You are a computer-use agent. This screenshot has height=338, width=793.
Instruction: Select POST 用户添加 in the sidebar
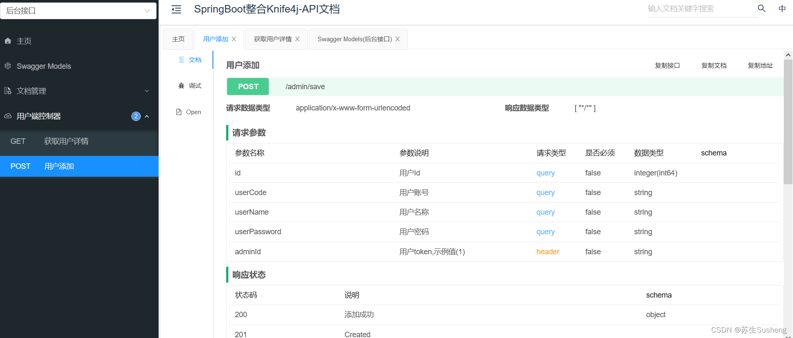click(x=79, y=166)
